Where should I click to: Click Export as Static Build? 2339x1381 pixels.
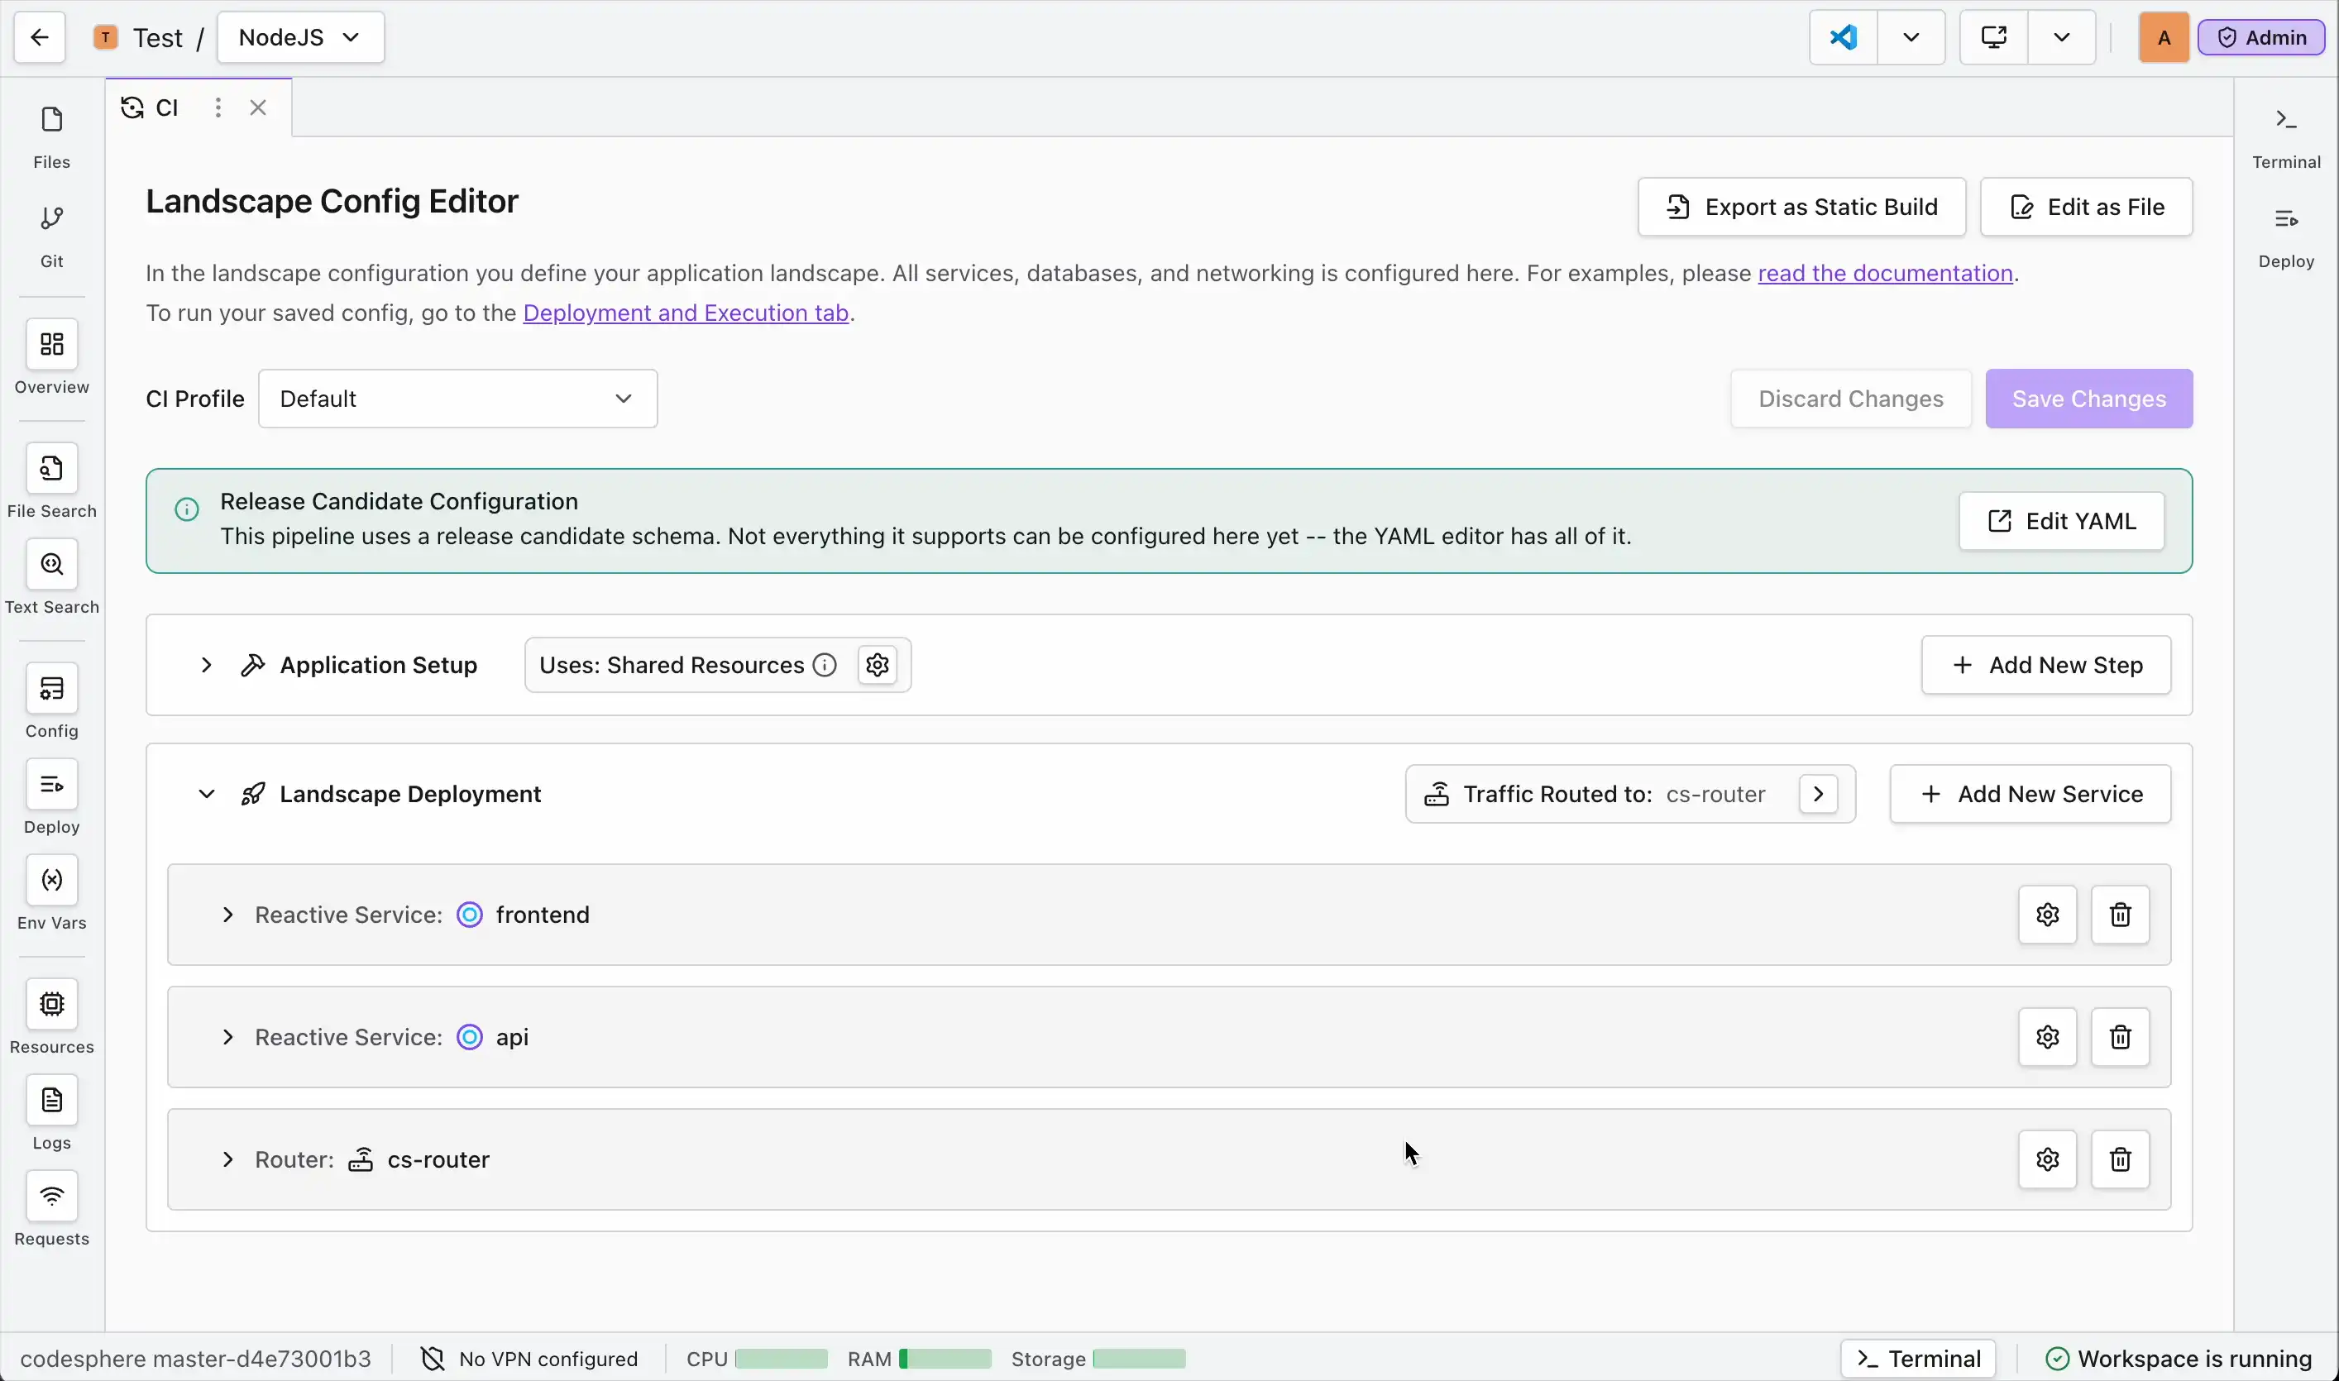(x=1802, y=207)
